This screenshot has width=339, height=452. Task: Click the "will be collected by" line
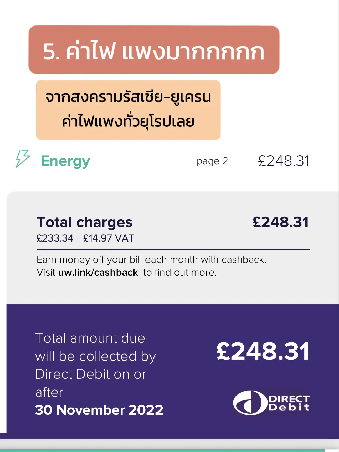point(95,356)
